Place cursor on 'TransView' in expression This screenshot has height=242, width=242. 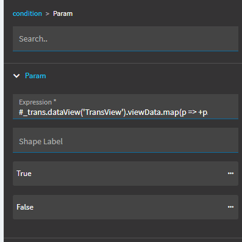(103, 112)
